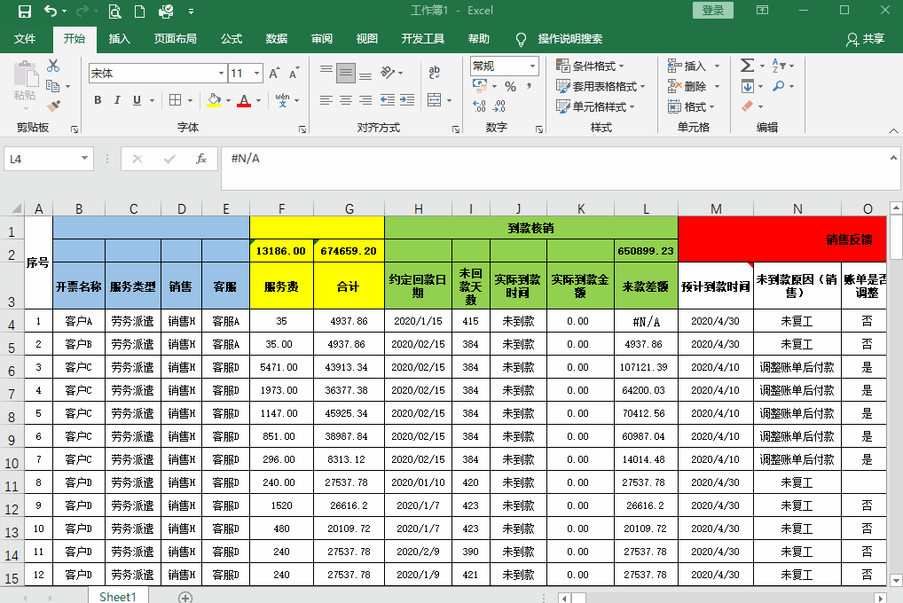Undo the last action

coord(51,11)
